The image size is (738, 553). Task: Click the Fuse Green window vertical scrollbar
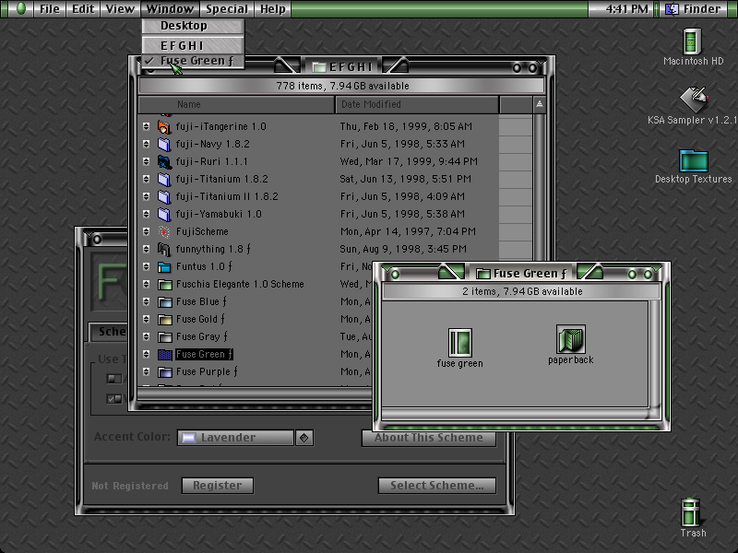[655, 354]
